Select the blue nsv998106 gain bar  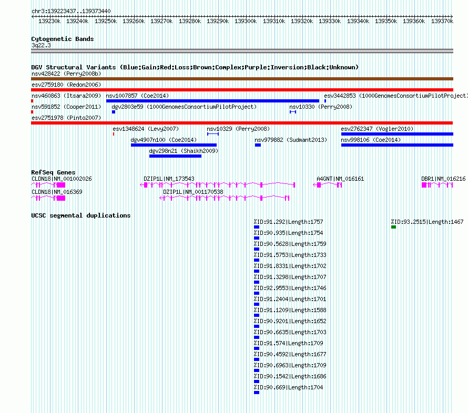click(x=397, y=145)
